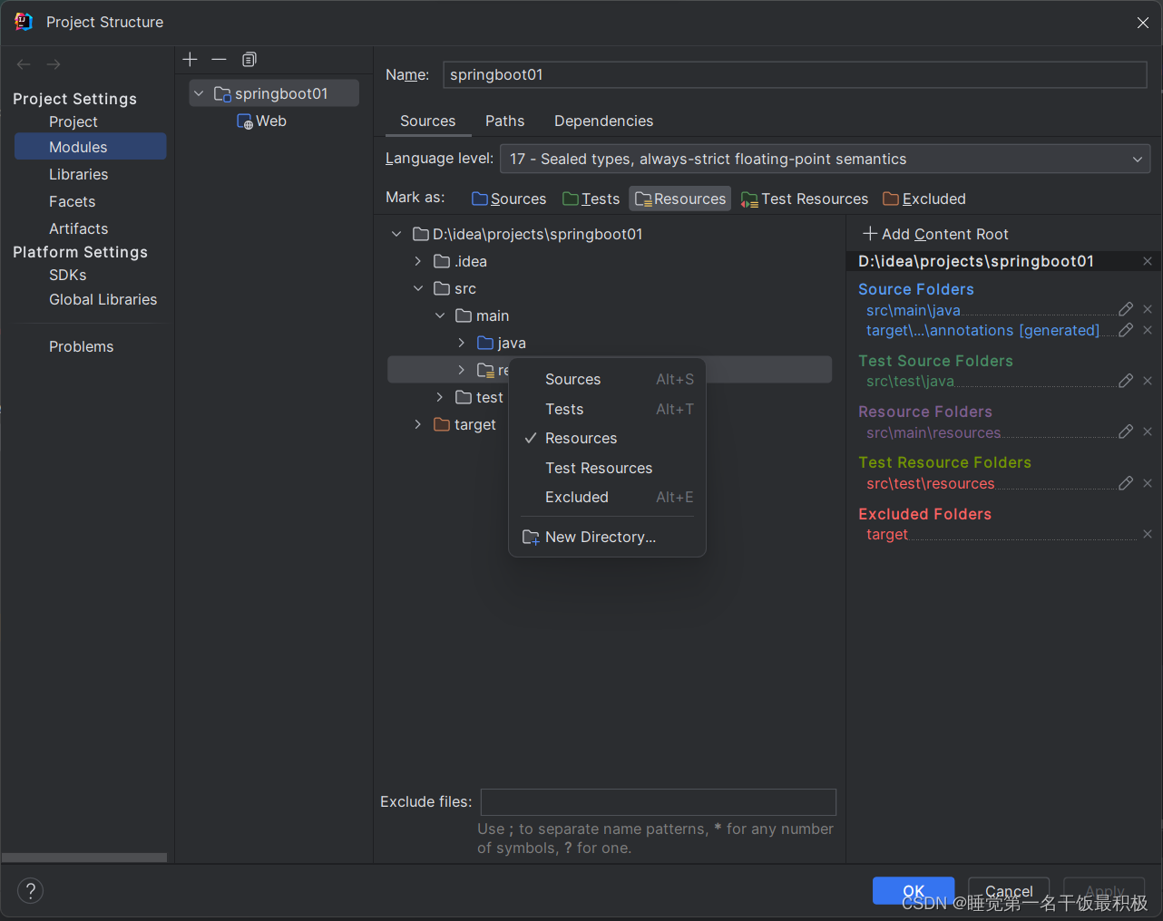Toggle the Resources checkmark in context menu

[532, 438]
